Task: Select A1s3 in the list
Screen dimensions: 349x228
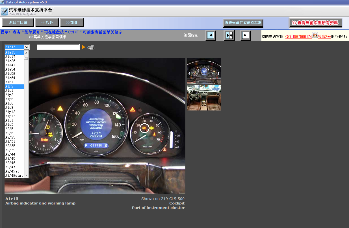Action: (14, 125)
